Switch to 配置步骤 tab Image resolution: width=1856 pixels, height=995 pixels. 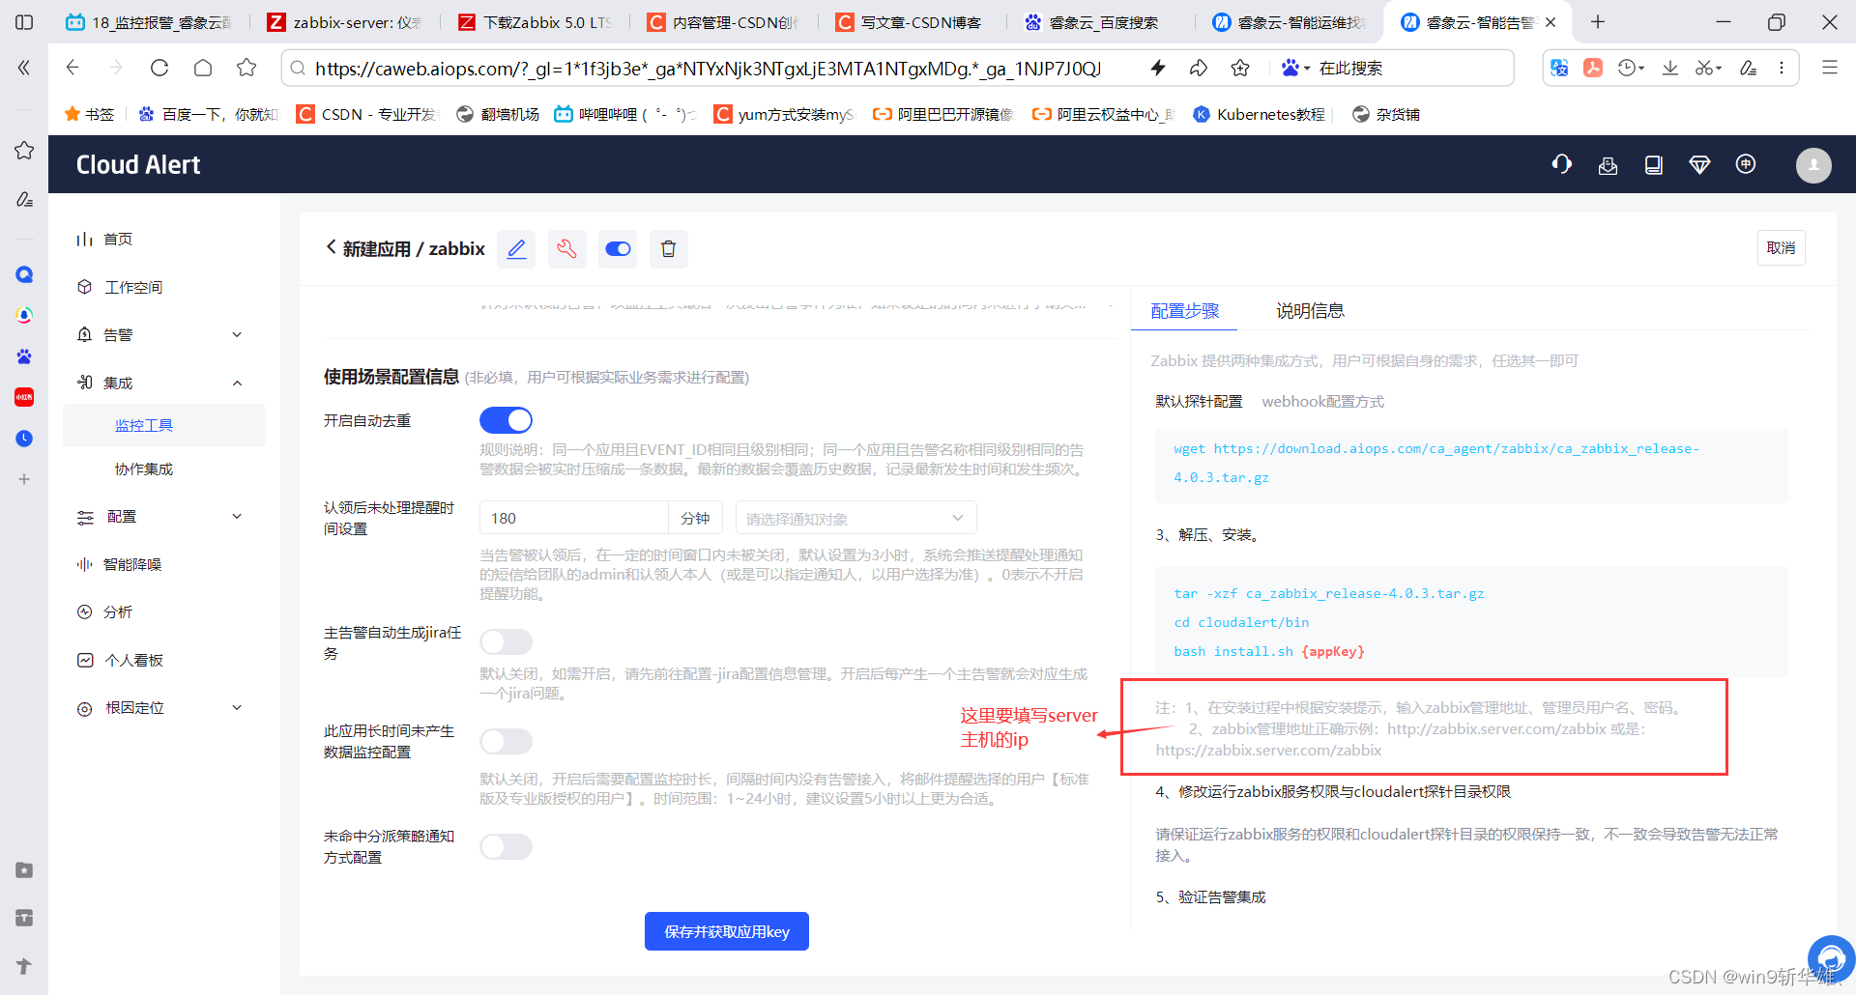pyautogui.click(x=1184, y=311)
